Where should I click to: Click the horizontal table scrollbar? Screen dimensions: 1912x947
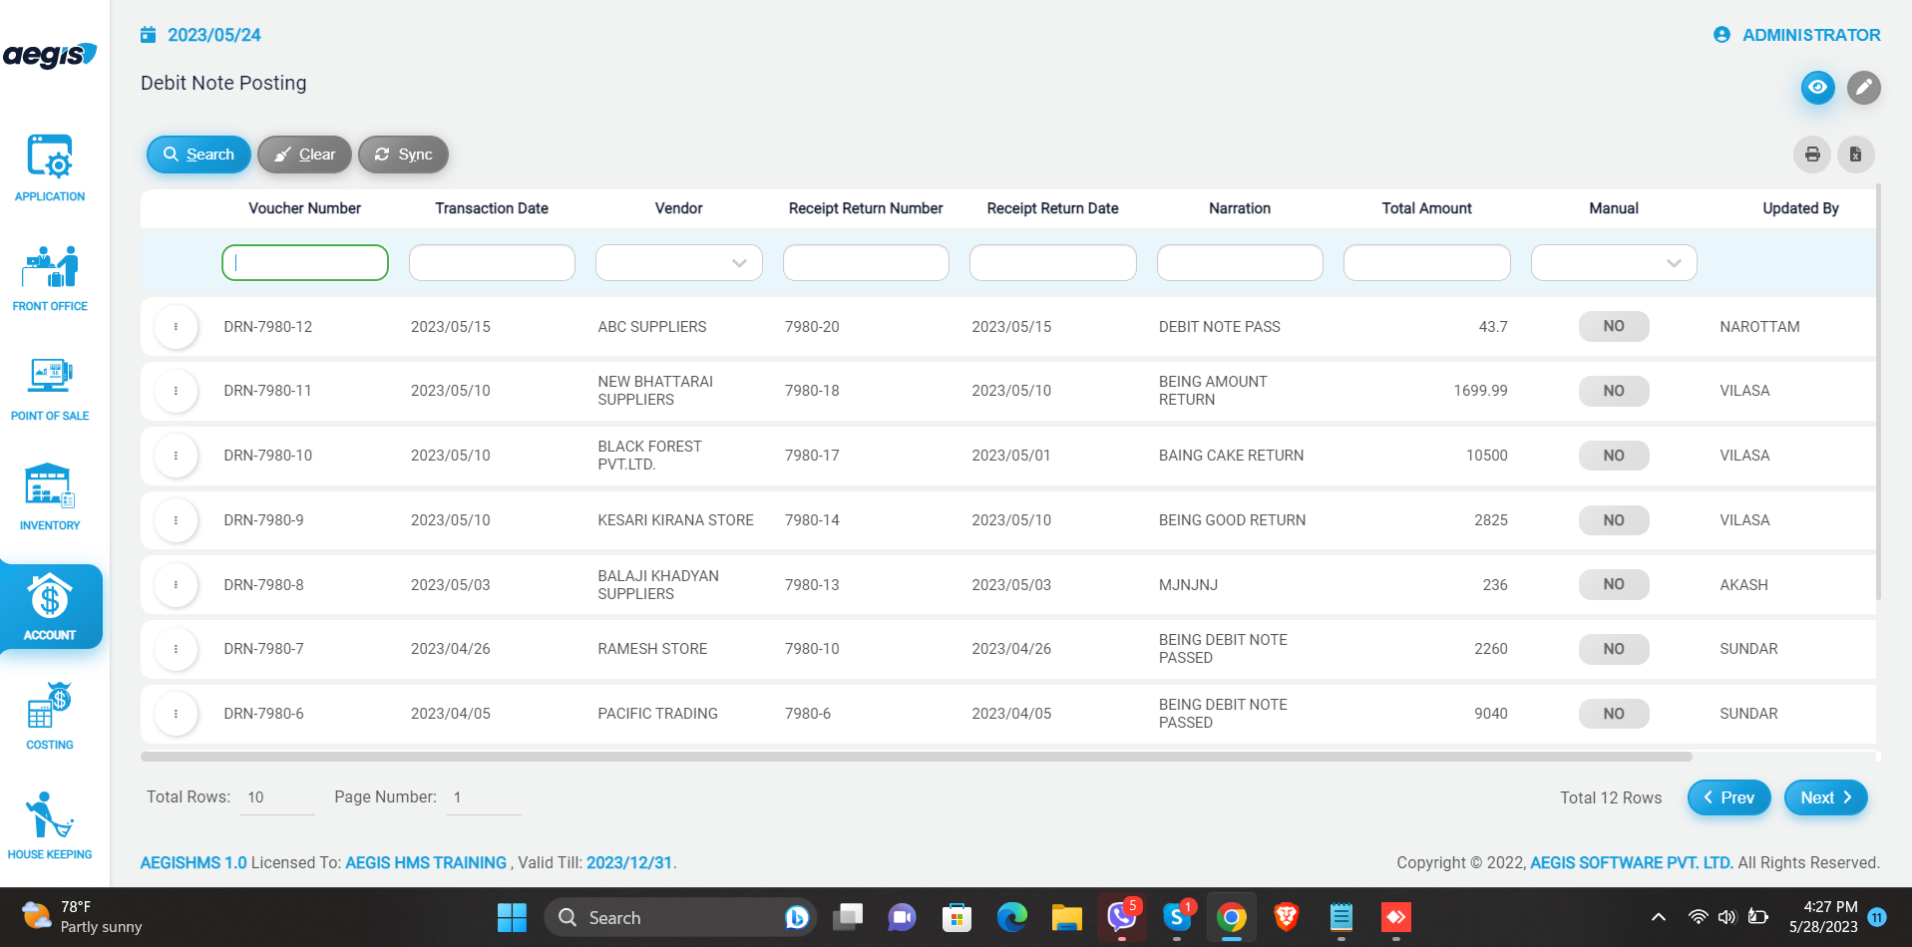(x=917, y=757)
